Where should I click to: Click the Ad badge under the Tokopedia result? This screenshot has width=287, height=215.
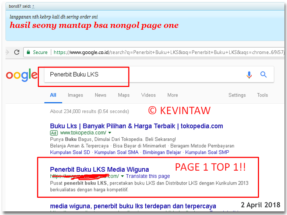[54, 133]
